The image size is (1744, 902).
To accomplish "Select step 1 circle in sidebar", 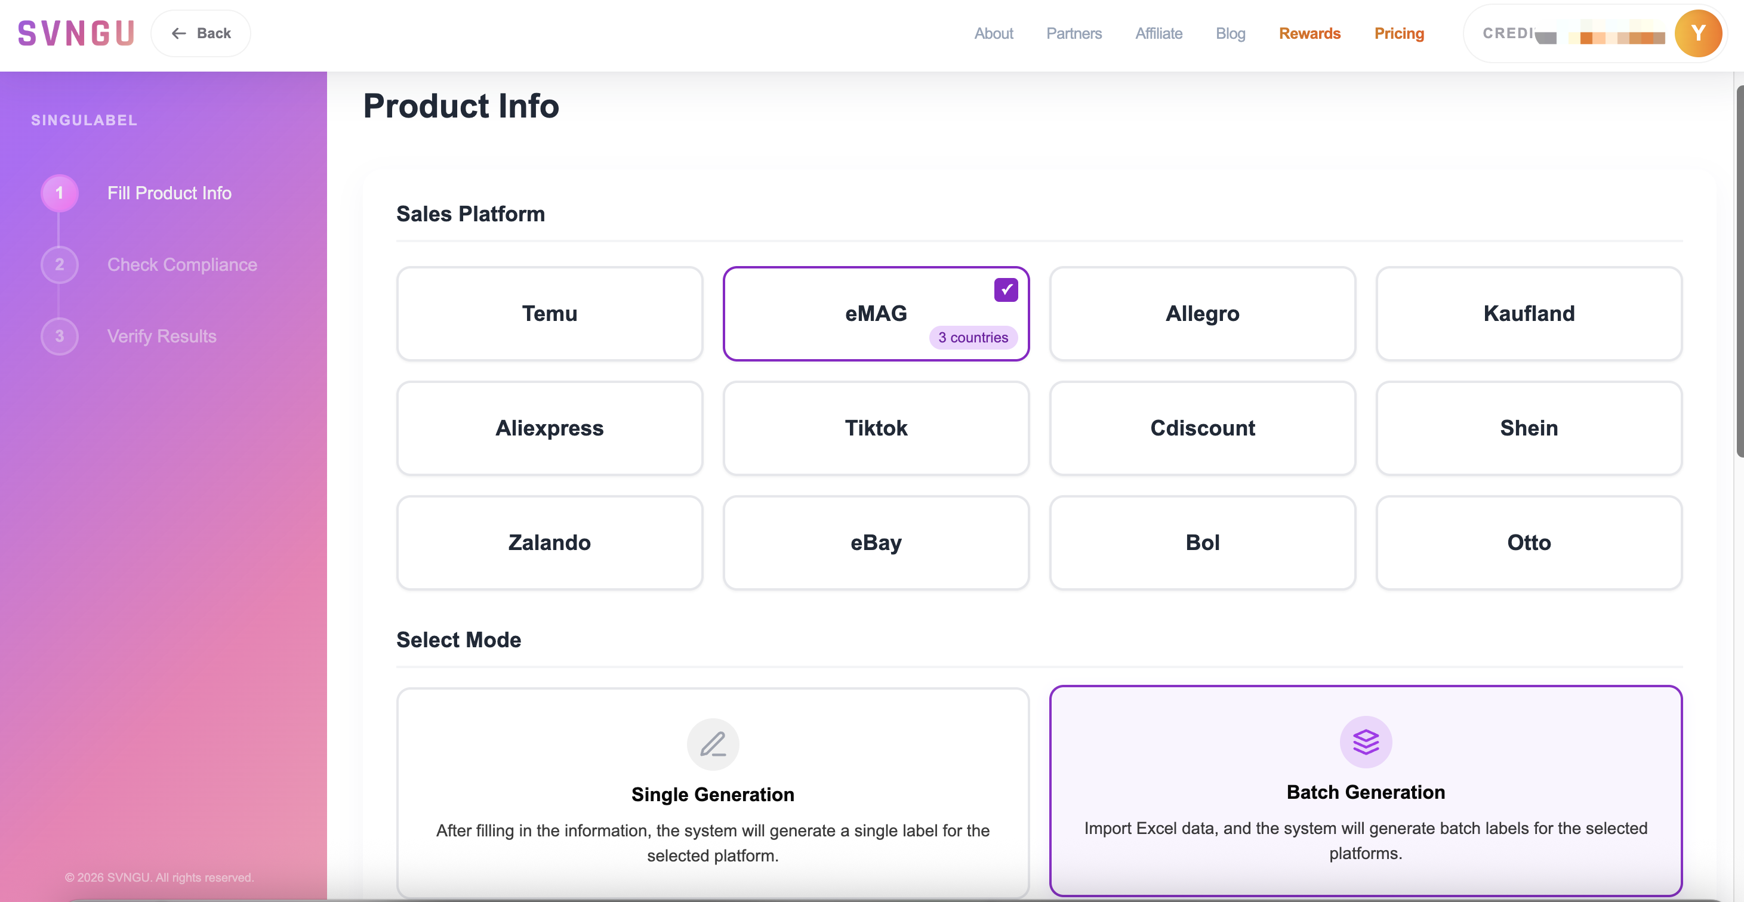I will point(60,193).
